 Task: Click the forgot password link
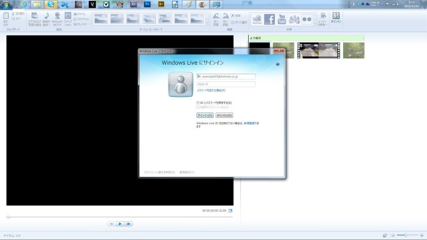pos(211,90)
